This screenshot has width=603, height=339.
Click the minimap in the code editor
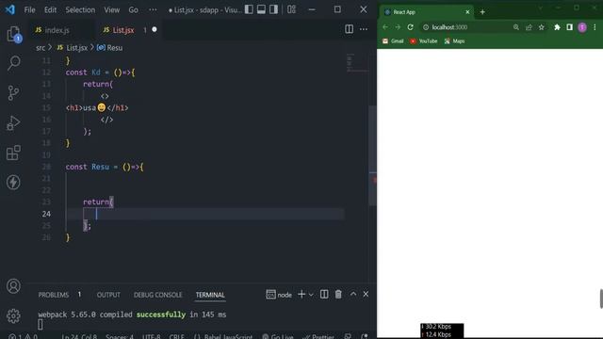click(x=356, y=63)
